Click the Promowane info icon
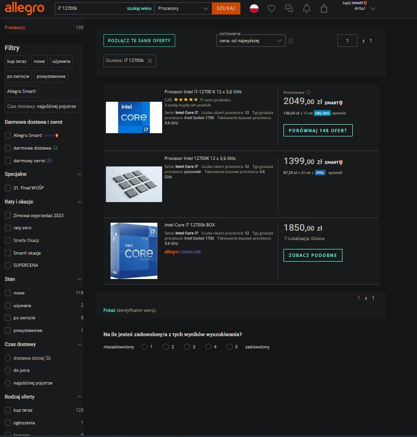Viewport: 417px width, 437px height. point(308,92)
